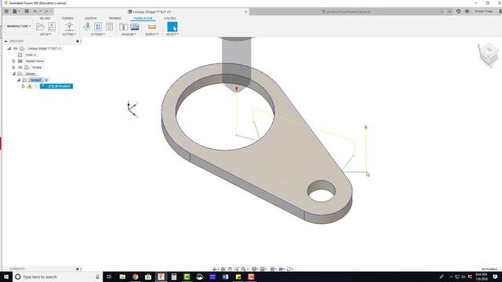This screenshot has width=502, height=282.
Task: Click the Undo arrow
Action: (35, 11)
